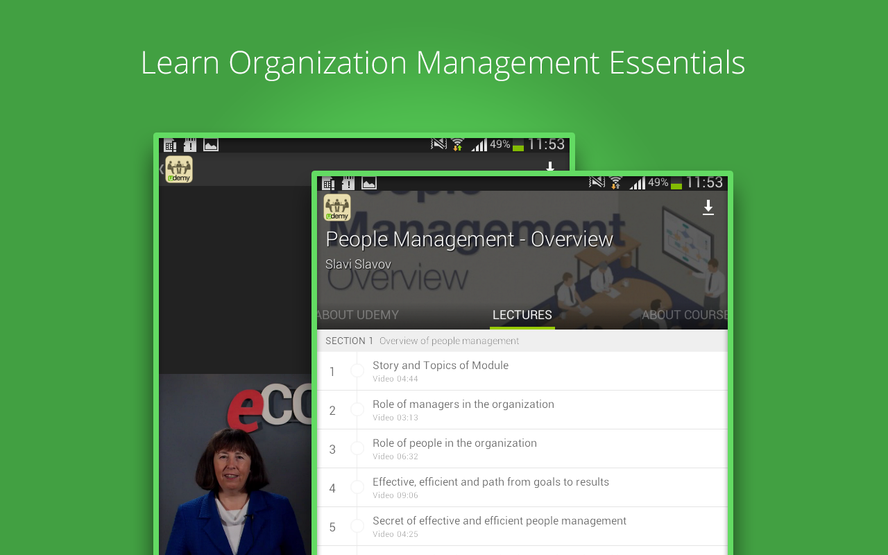Screen dimensions: 888x555
Task: Tap the signal strength icon in back phone status bar
Action: tap(479, 145)
